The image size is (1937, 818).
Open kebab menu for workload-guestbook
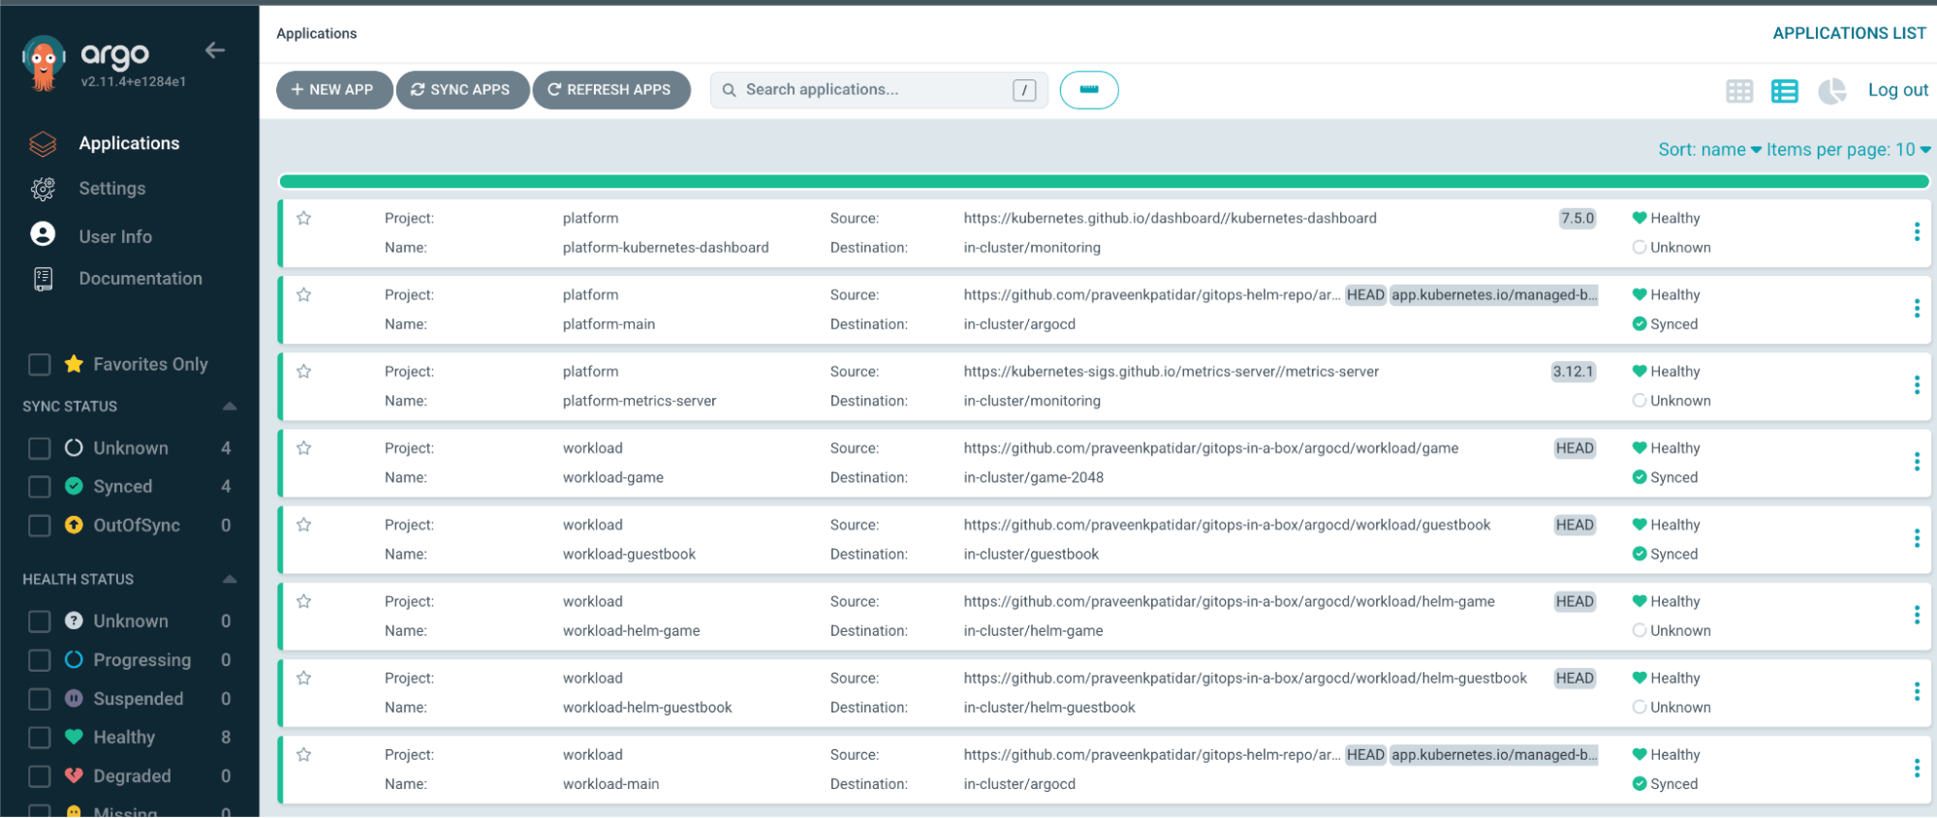pos(1917,537)
